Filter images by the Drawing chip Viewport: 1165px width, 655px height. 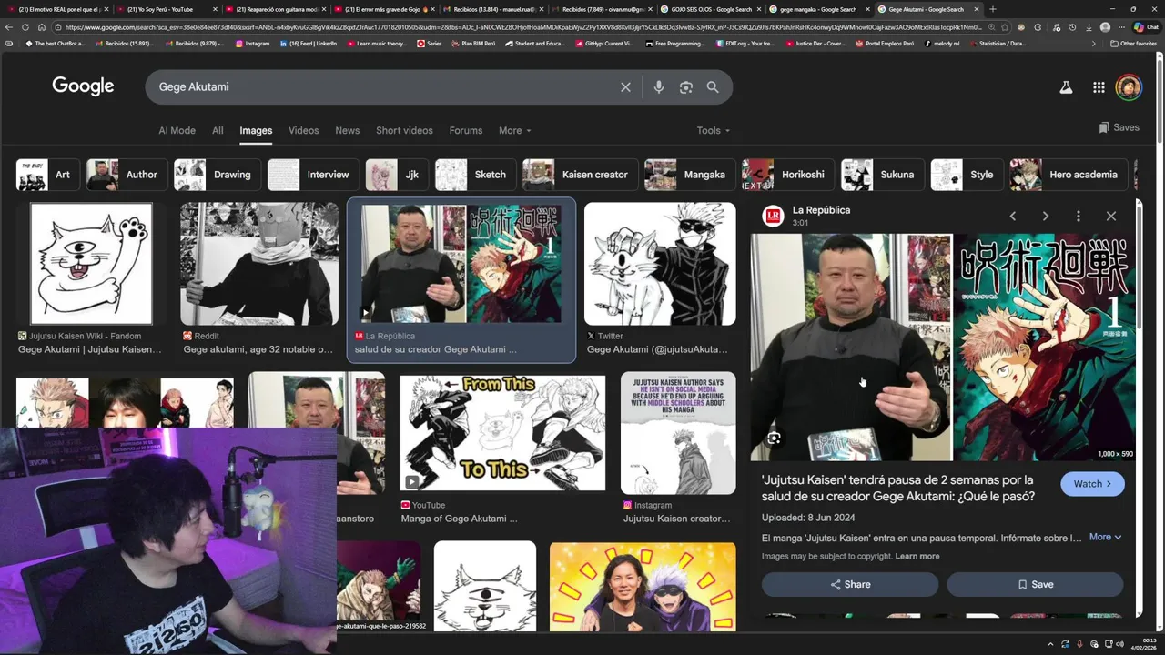[x=218, y=175]
